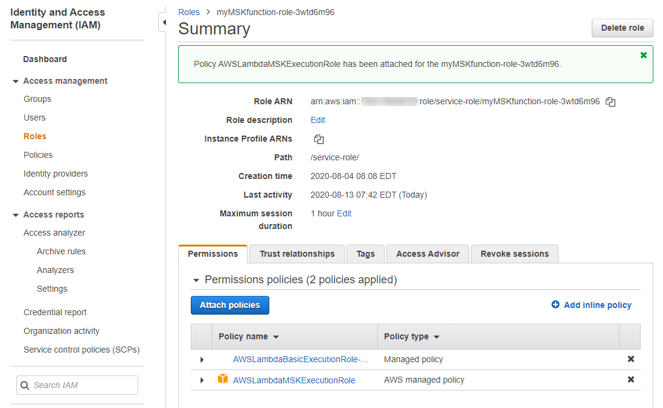Open the AWSLambdaMSKExecutionRole policy link
This screenshot has height=408, width=663.
point(294,380)
